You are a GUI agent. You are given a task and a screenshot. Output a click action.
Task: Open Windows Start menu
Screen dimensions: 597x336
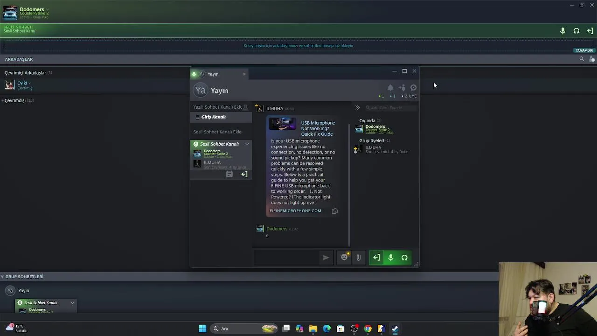tap(202, 329)
